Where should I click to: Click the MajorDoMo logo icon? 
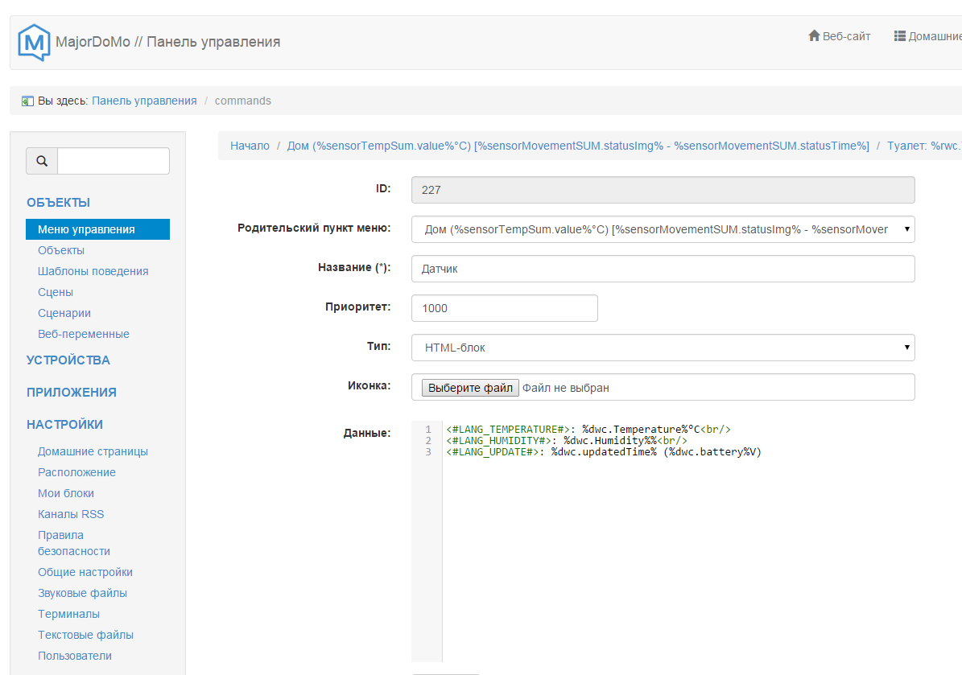coord(35,43)
